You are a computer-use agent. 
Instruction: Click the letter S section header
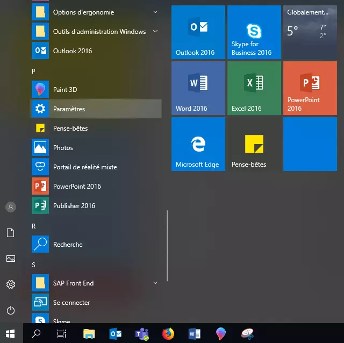point(33,265)
